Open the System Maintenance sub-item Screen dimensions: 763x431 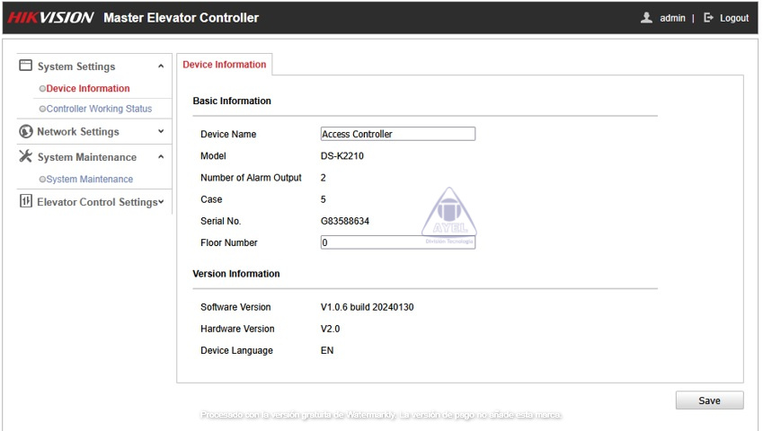click(x=89, y=180)
